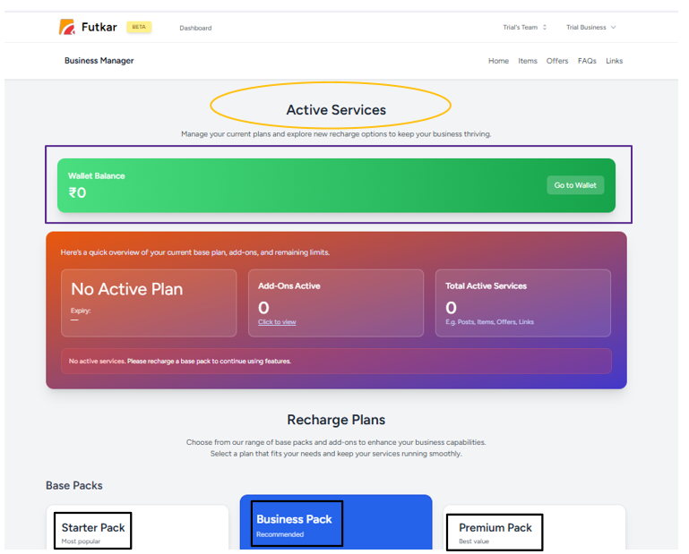
Task: Click the Go to Wallet button
Action: tap(574, 185)
